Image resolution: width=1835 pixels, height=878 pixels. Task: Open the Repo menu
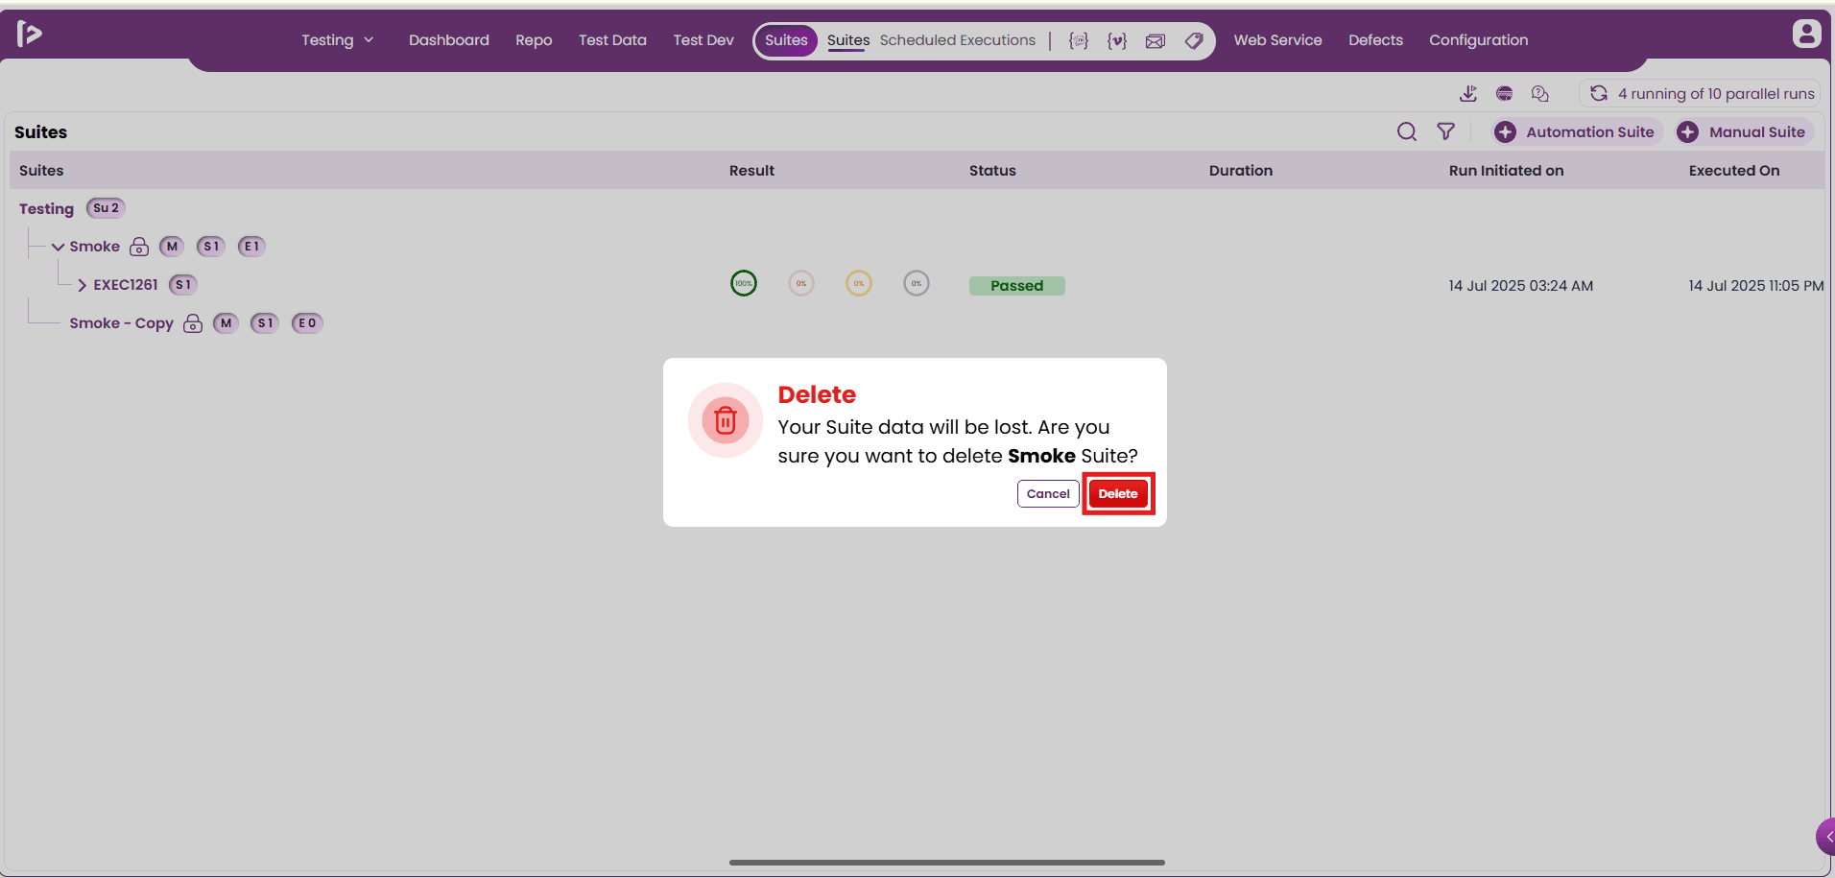534,40
